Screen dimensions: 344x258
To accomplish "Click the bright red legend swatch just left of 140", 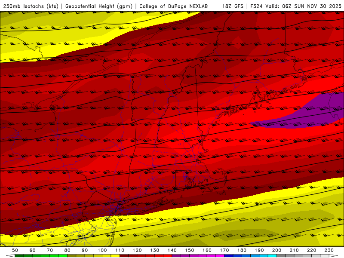I will 168,256.
